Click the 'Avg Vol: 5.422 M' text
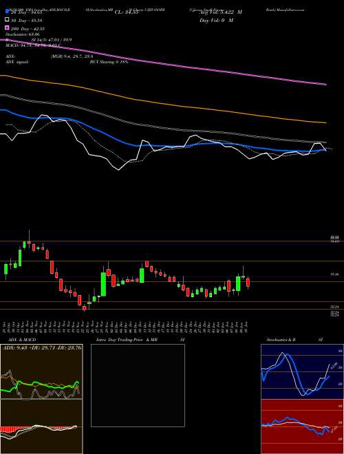The height and width of the screenshot is (454, 344). (x=221, y=12)
